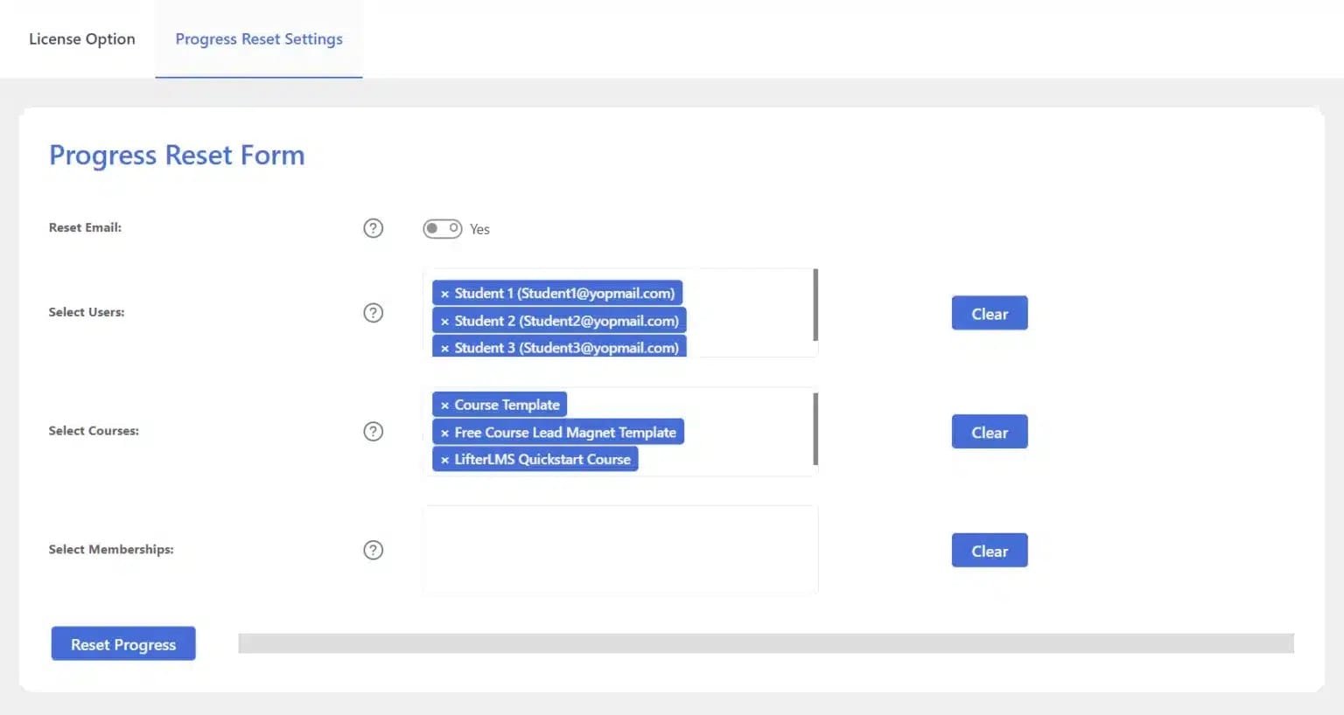Click the Select Users scrollbar

(815, 305)
